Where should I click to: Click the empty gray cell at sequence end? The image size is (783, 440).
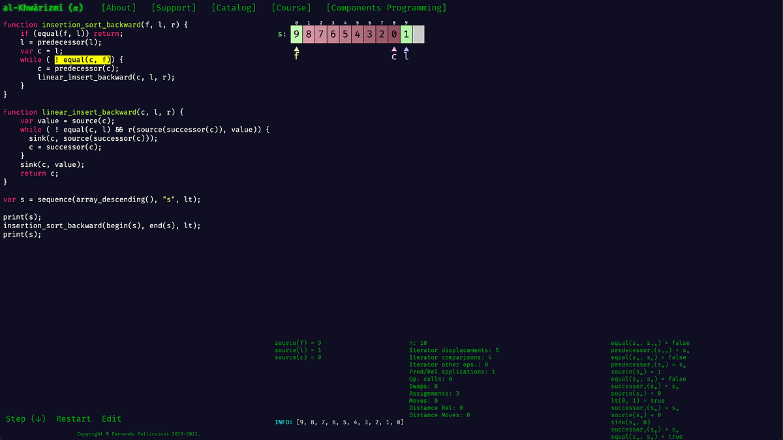coord(418,34)
